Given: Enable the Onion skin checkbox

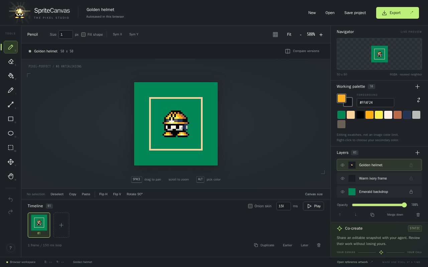Looking at the screenshot, I should (x=250, y=206).
